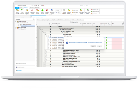Tick the checkbox for item row number 8
This screenshot has width=138, height=96.
[x=48, y=49]
